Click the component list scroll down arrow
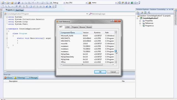 tap(116, 62)
